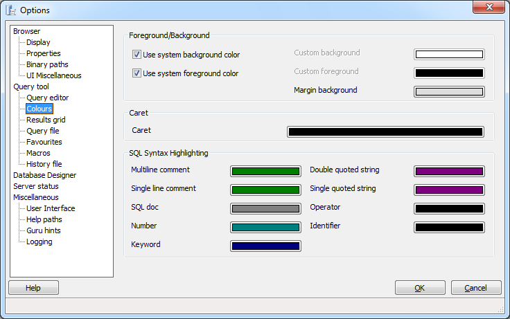Pick the Caret color swatch
510x319 pixels.
pos(385,131)
